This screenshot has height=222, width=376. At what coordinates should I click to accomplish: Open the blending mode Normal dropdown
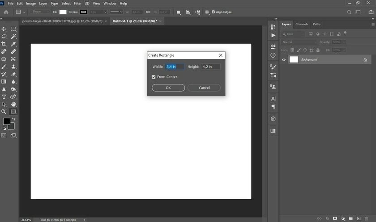point(299,42)
